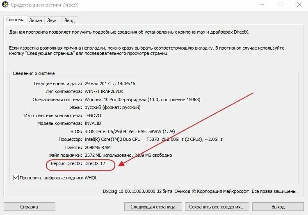Click model value INVALID
308x215 pixels.
click(x=93, y=123)
